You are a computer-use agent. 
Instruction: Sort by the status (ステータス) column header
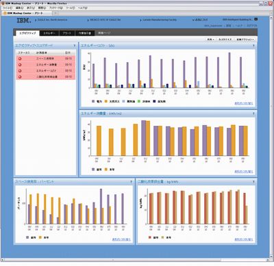point(24,53)
